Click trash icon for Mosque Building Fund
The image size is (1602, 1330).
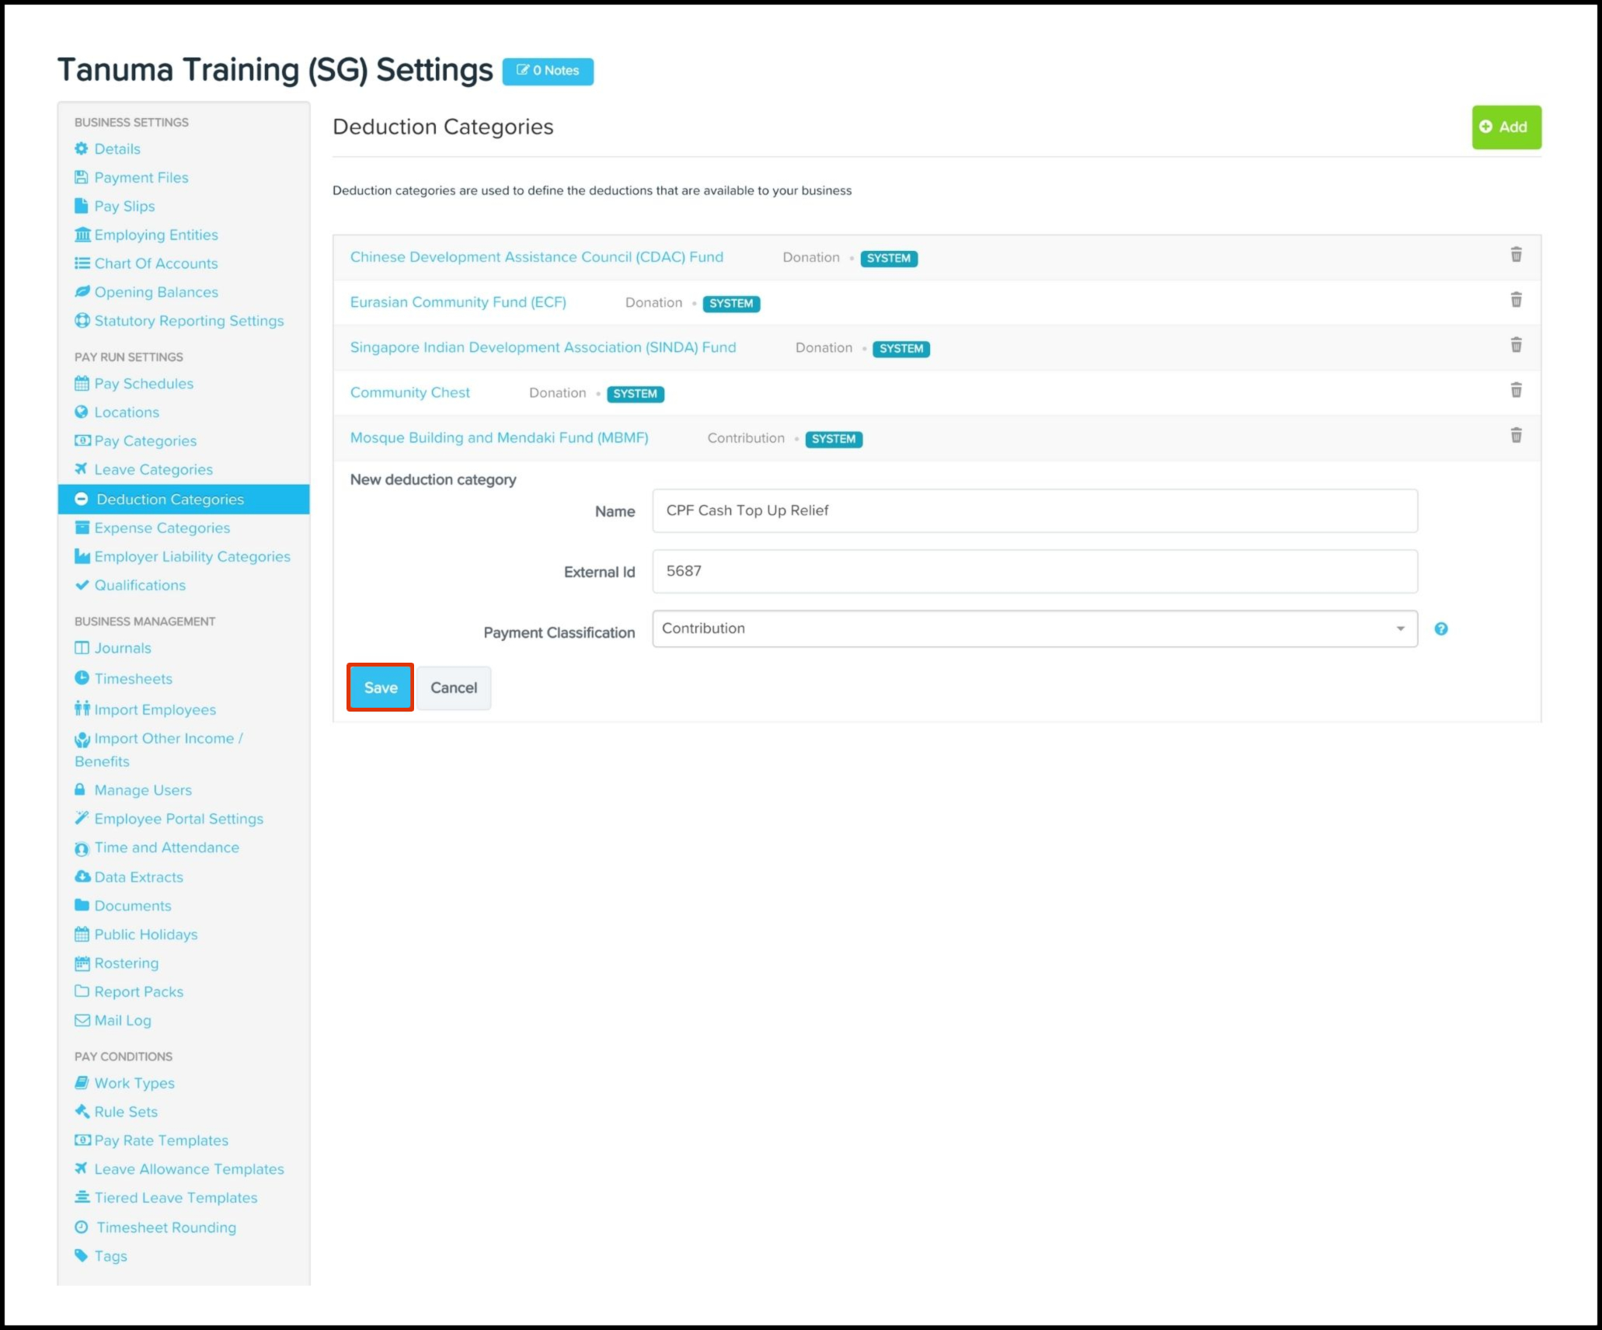click(x=1515, y=435)
